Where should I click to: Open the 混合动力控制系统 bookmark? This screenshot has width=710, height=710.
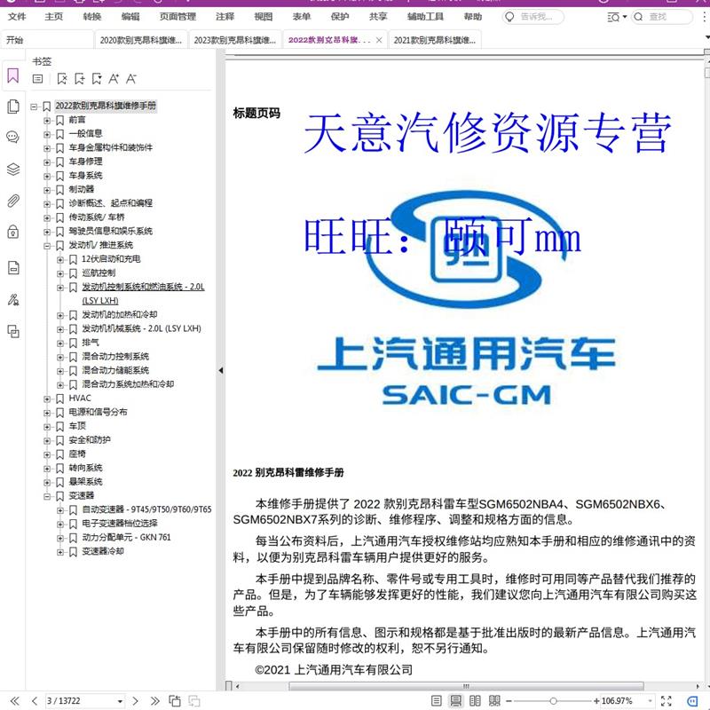[115, 357]
